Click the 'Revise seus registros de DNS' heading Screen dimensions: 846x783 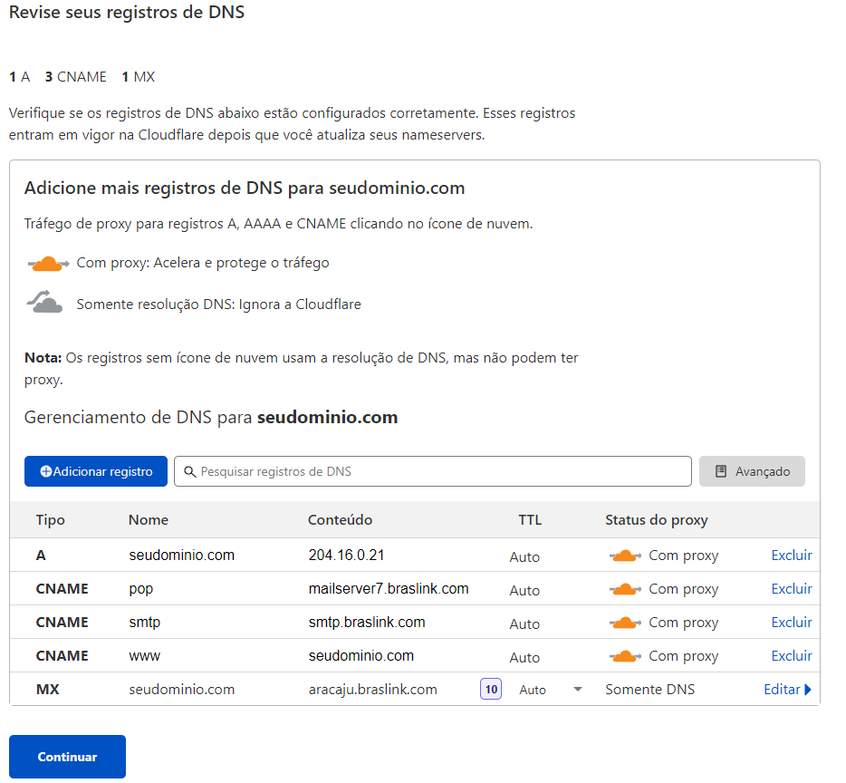(127, 13)
